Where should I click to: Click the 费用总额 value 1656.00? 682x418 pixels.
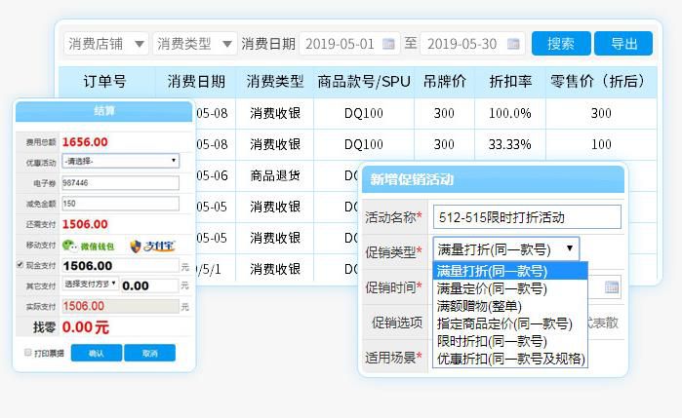click(85, 142)
